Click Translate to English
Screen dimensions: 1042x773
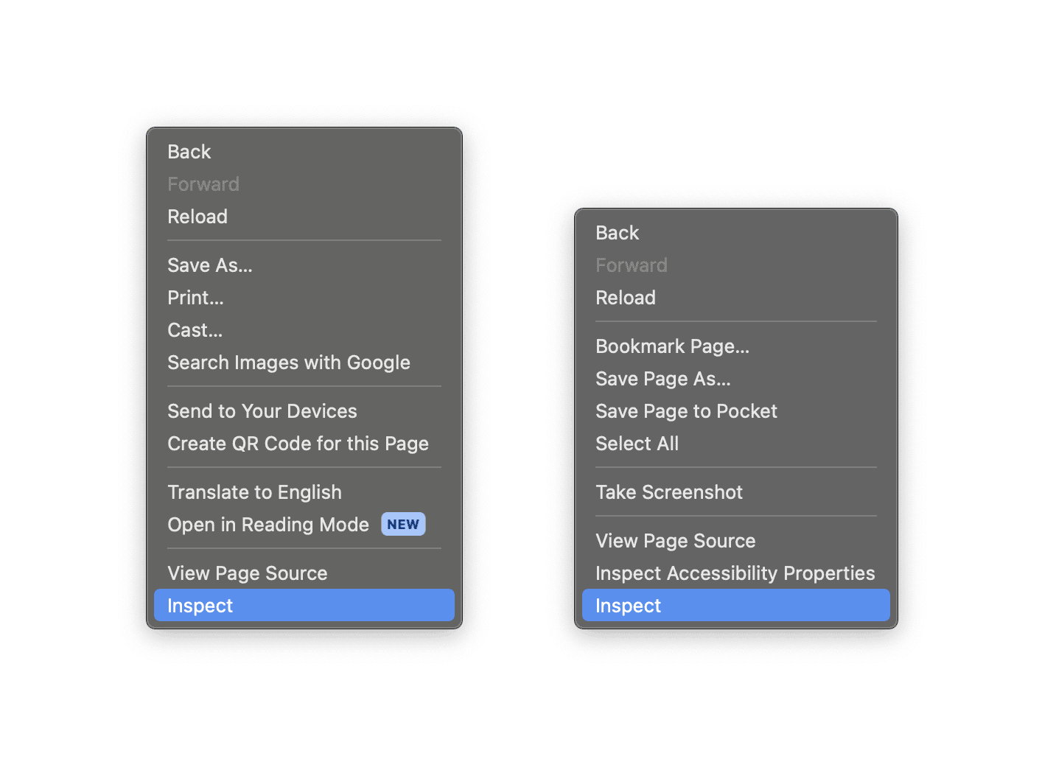tap(254, 492)
